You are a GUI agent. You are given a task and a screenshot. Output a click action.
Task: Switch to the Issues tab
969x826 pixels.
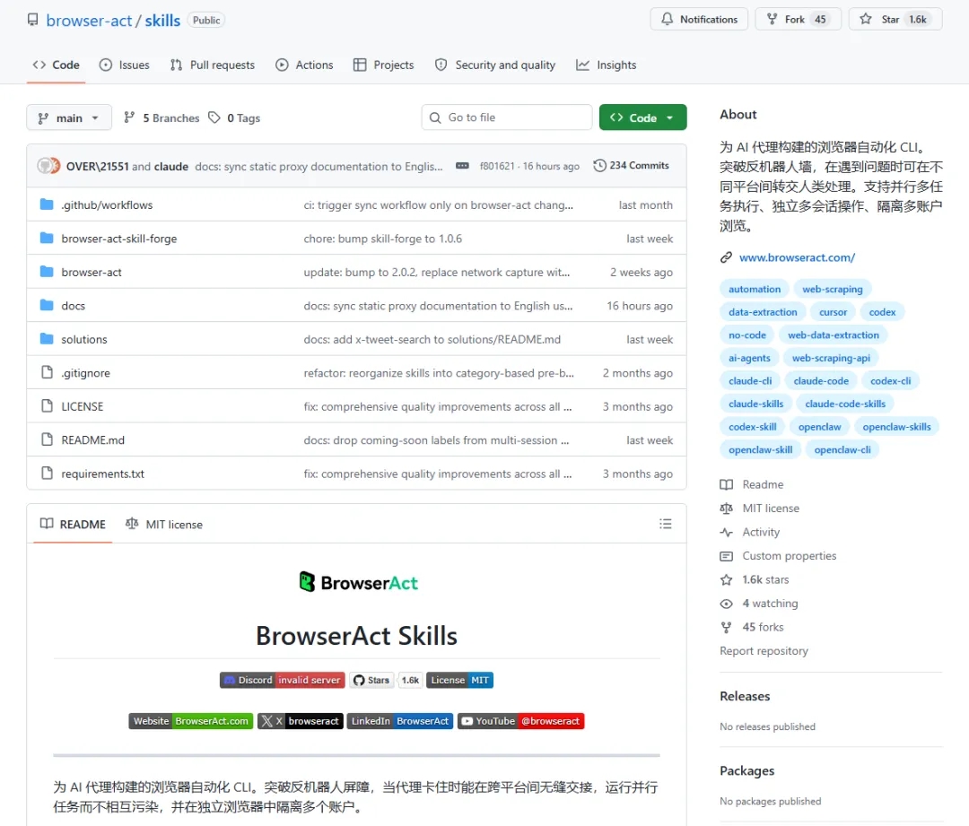(124, 65)
